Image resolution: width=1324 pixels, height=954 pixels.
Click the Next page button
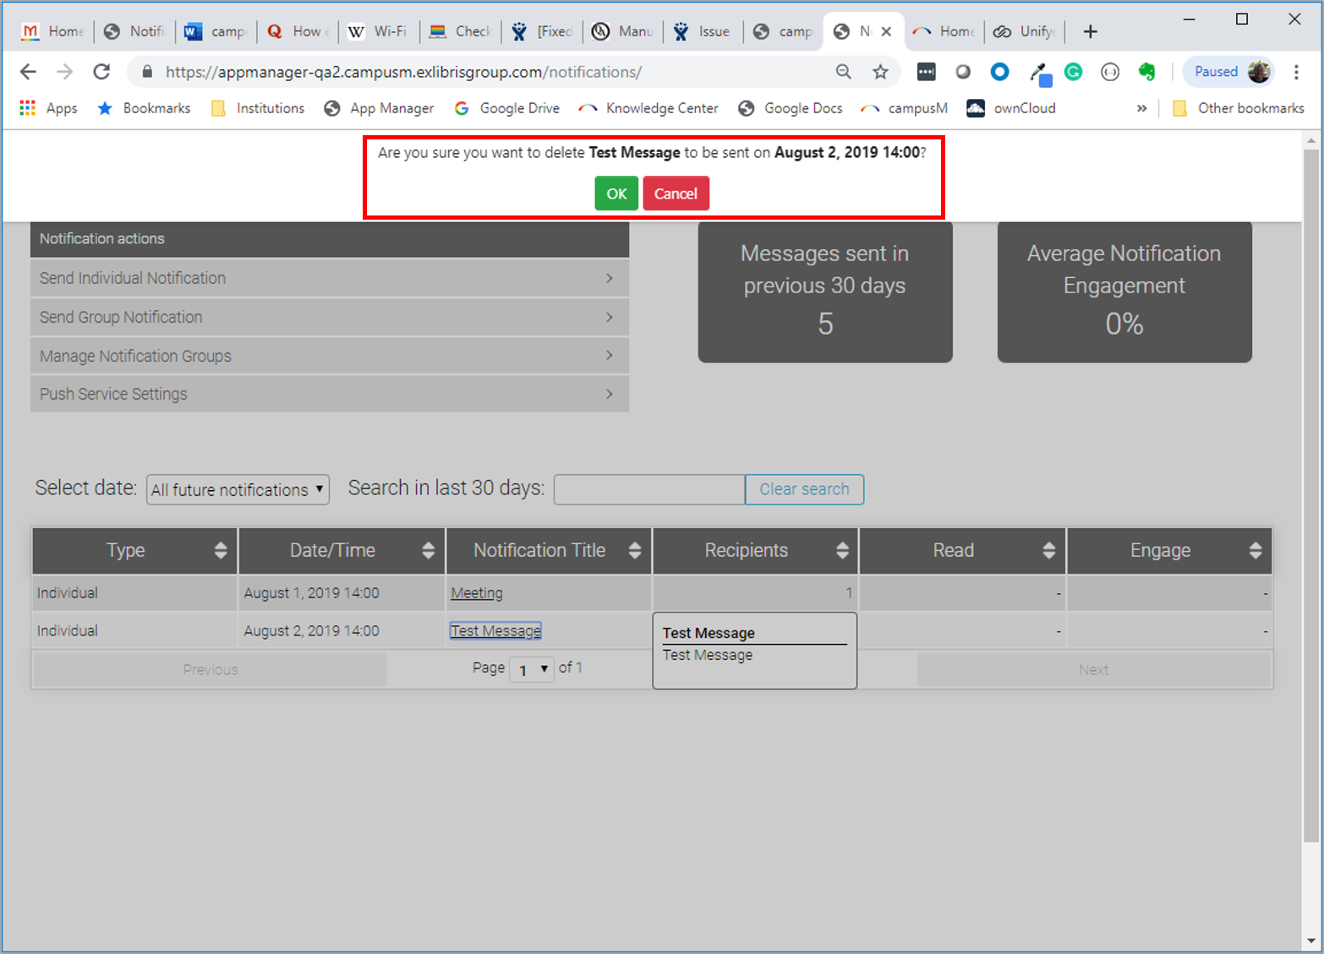[1093, 669]
